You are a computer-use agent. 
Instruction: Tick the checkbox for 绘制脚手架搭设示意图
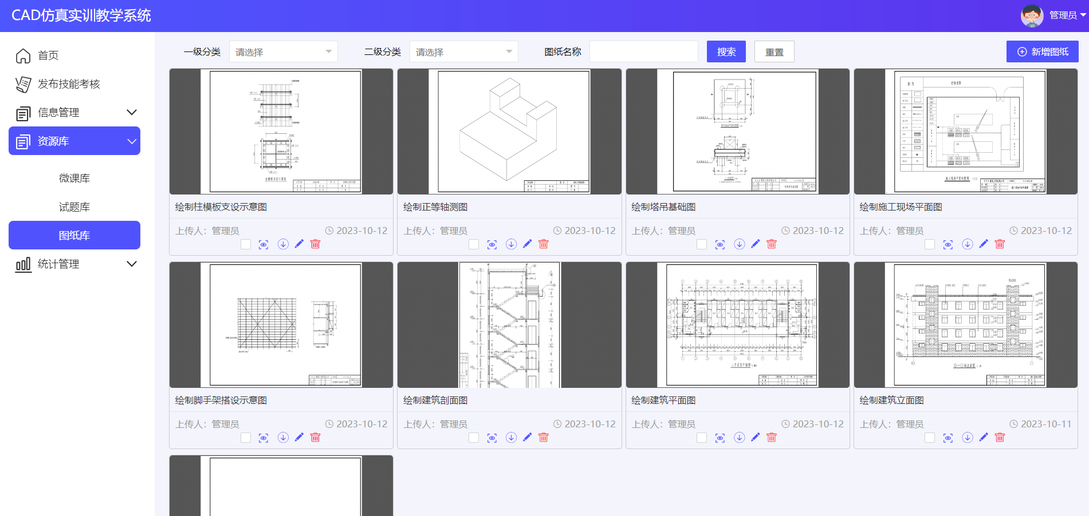[246, 438]
